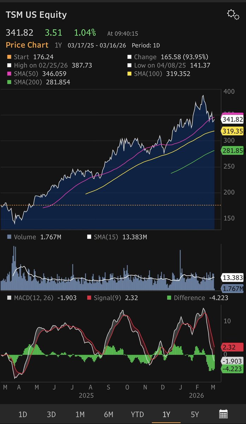Tap the Price Chart heading
Image resolution: width=246 pixels, height=424 pixels.
27,45
